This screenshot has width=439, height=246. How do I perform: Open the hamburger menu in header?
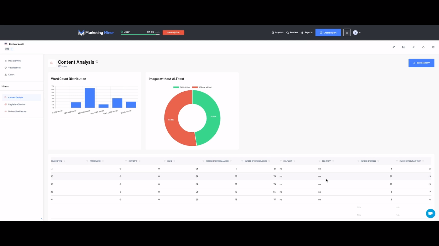point(347,32)
